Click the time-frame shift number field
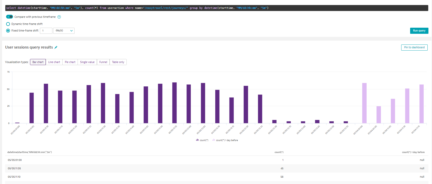The image size is (432, 184). tap(46, 30)
